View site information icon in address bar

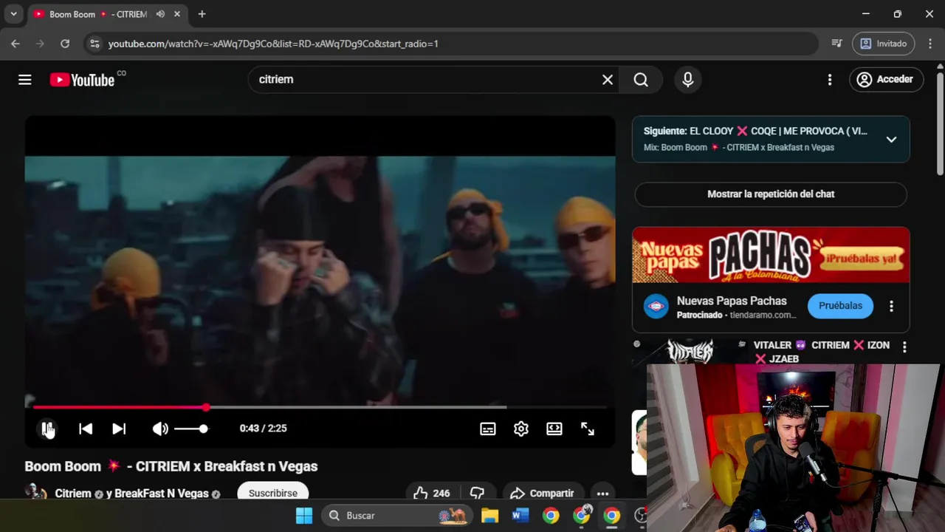[94, 44]
